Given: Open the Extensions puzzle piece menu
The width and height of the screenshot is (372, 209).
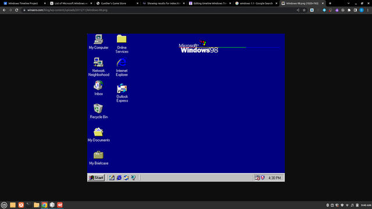Looking at the screenshot, I should click(349, 10).
